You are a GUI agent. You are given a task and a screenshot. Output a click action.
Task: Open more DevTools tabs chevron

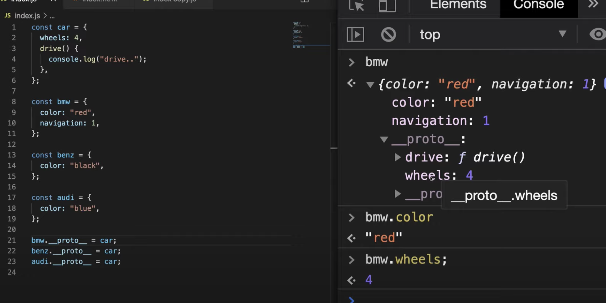tap(593, 4)
